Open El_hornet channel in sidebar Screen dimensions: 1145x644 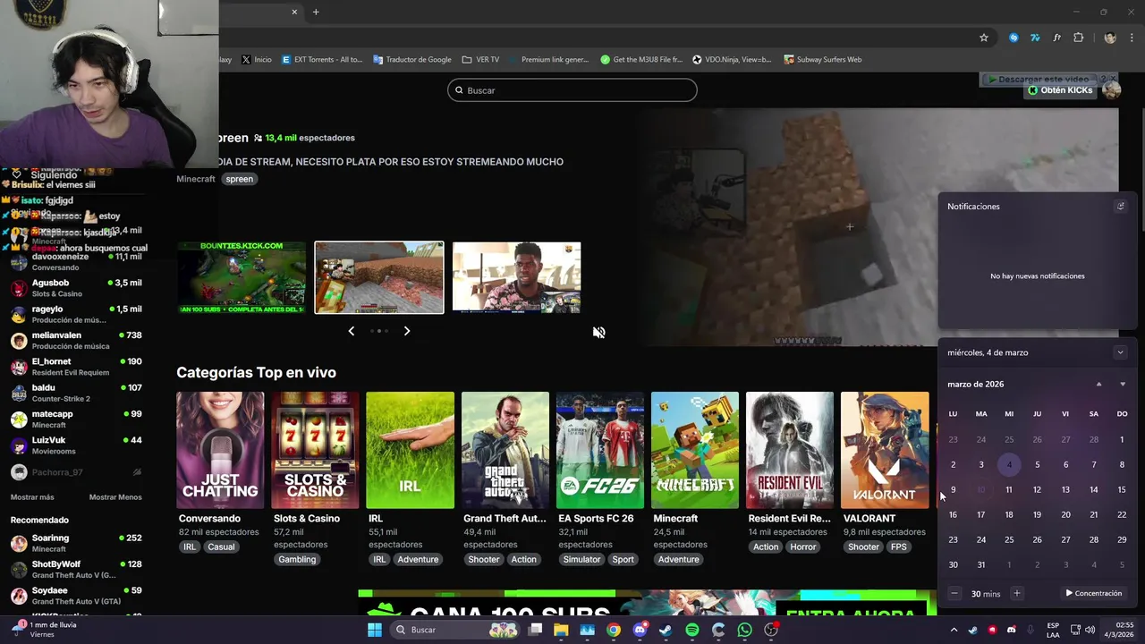pyautogui.click(x=76, y=367)
